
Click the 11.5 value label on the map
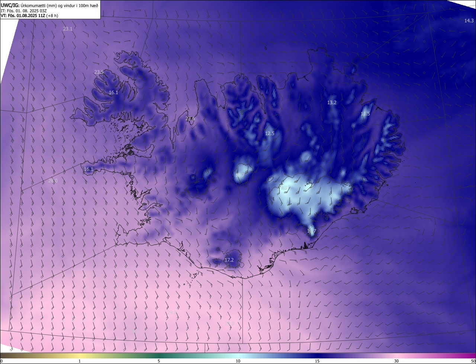[x=365, y=114]
